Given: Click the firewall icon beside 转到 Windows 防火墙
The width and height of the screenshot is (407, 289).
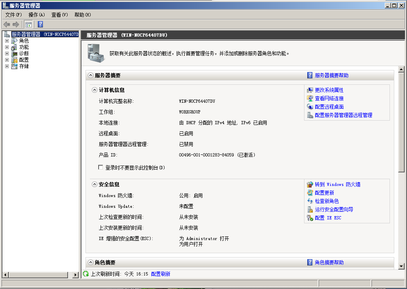Looking at the screenshot, I should [x=310, y=185].
